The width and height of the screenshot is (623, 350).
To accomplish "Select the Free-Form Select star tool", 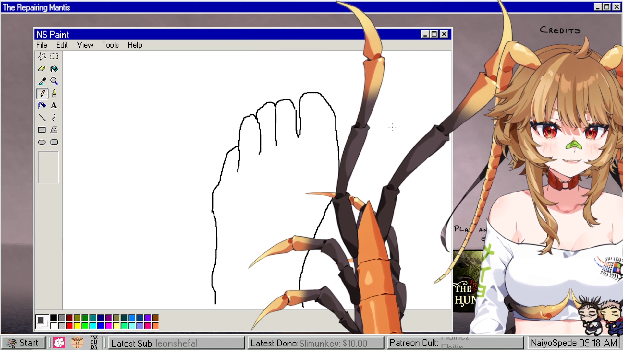I will point(42,56).
